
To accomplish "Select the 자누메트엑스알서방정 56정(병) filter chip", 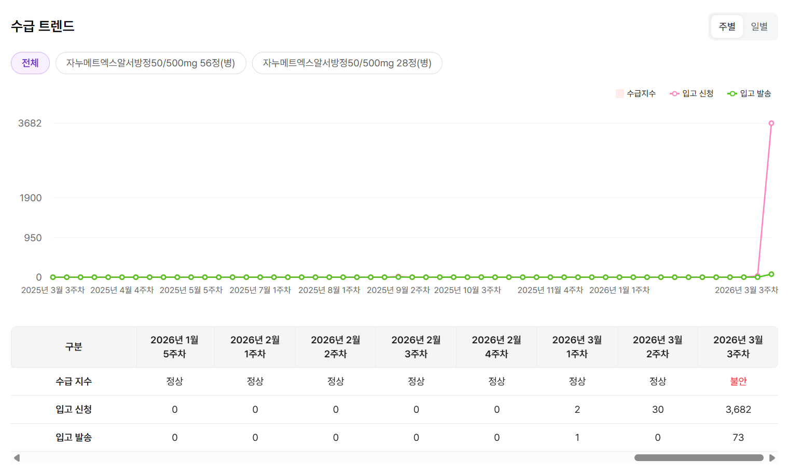I will 150,63.
